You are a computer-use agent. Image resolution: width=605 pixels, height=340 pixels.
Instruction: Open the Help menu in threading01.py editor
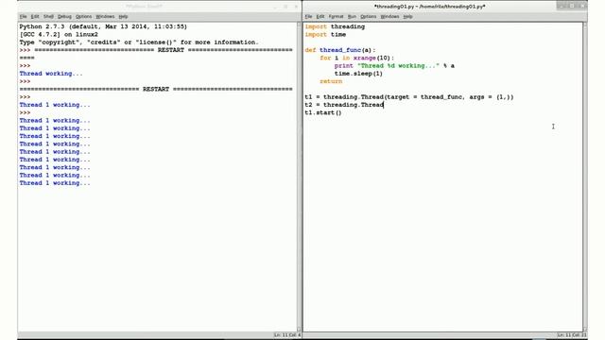coord(407,17)
